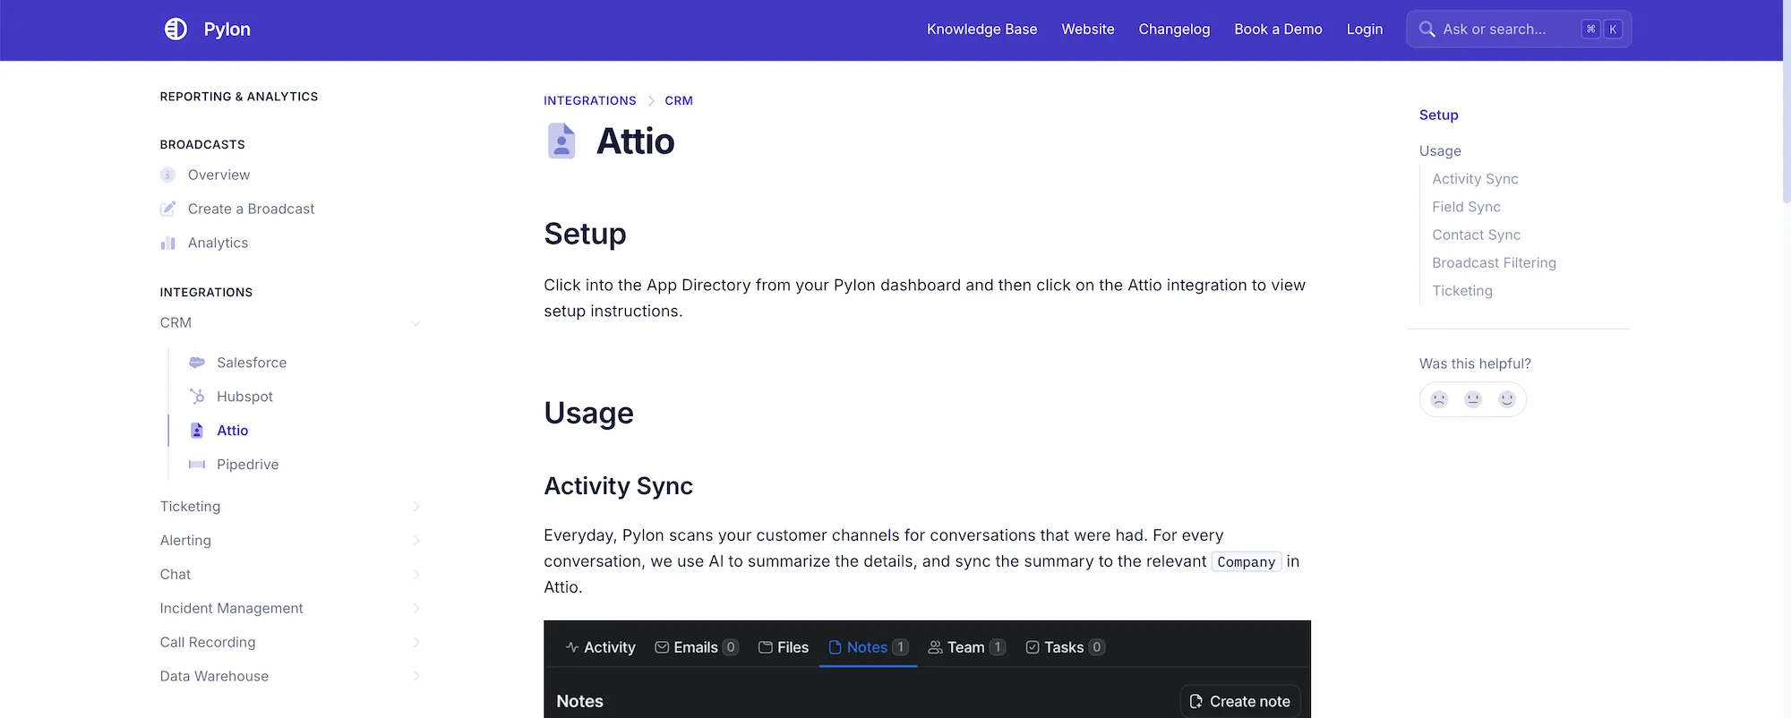Jump to Activity Sync section

pos(1475,179)
